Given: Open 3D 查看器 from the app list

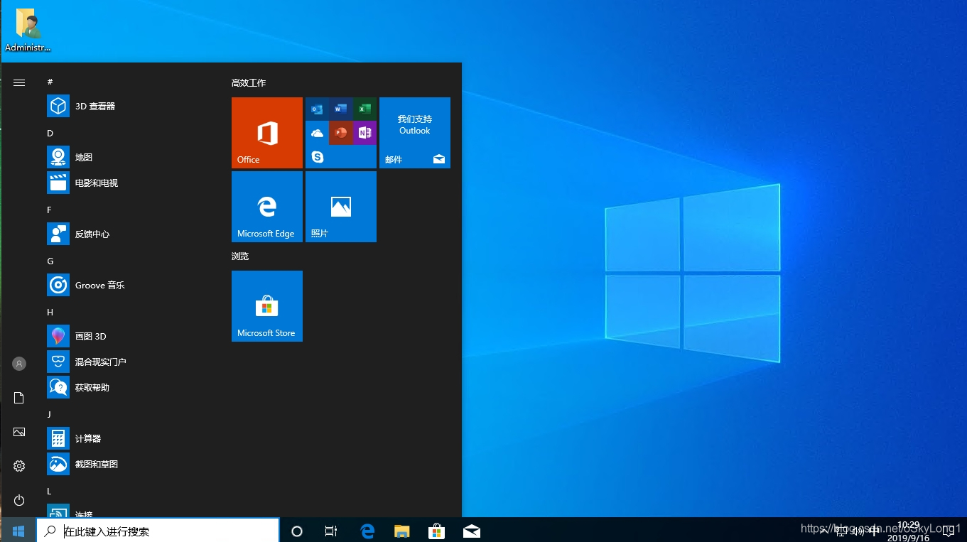Looking at the screenshot, I should point(131,106).
